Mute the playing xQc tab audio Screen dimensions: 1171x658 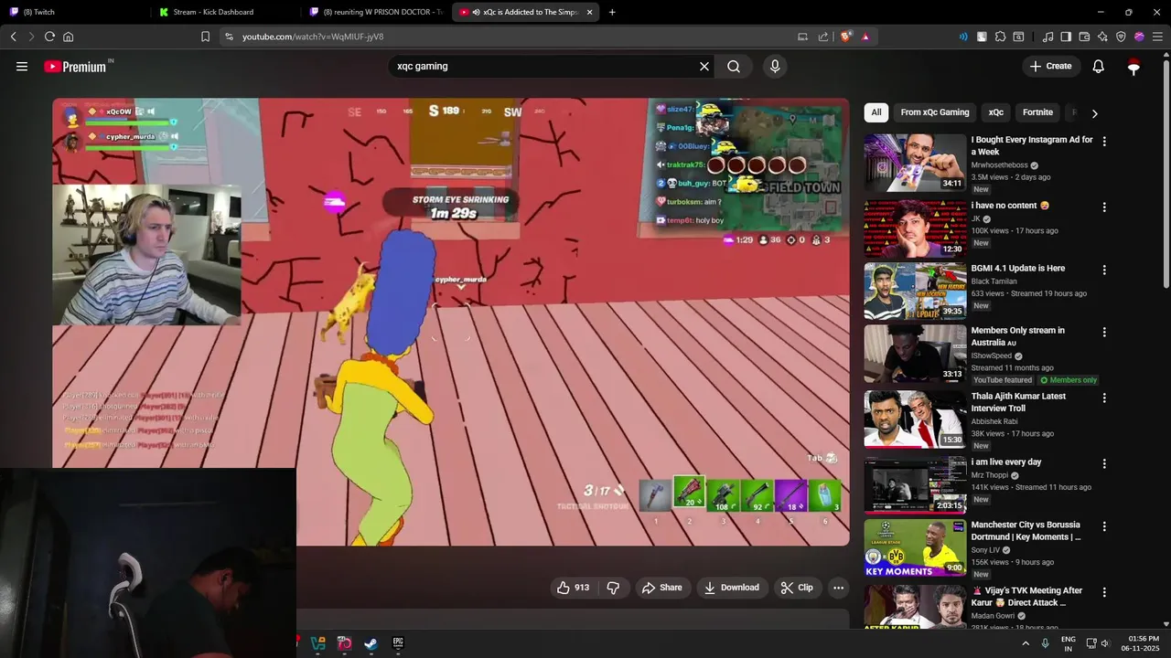tap(477, 12)
